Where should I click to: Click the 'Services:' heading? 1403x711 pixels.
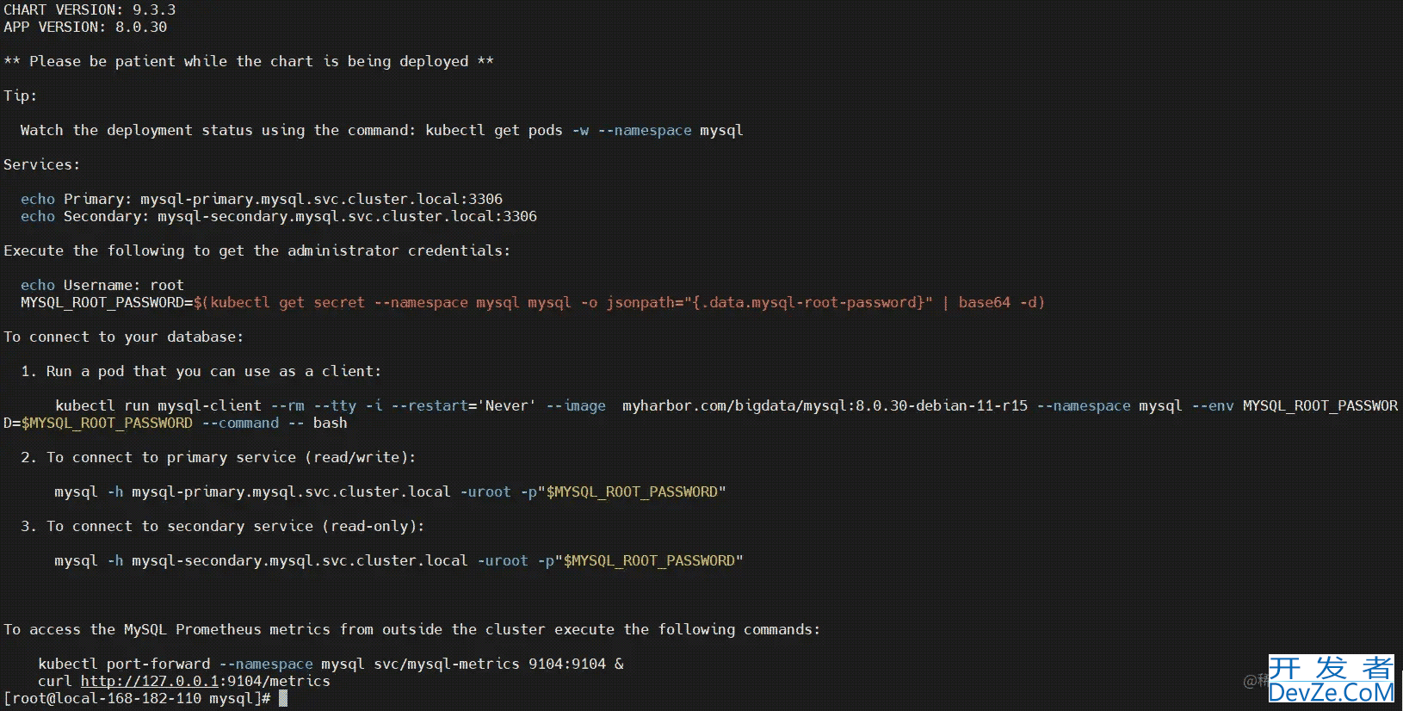pyautogui.click(x=41, y=164)
